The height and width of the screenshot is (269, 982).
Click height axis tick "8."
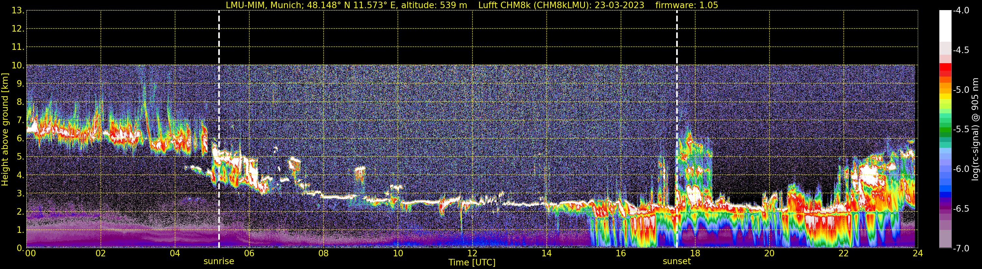20,102
